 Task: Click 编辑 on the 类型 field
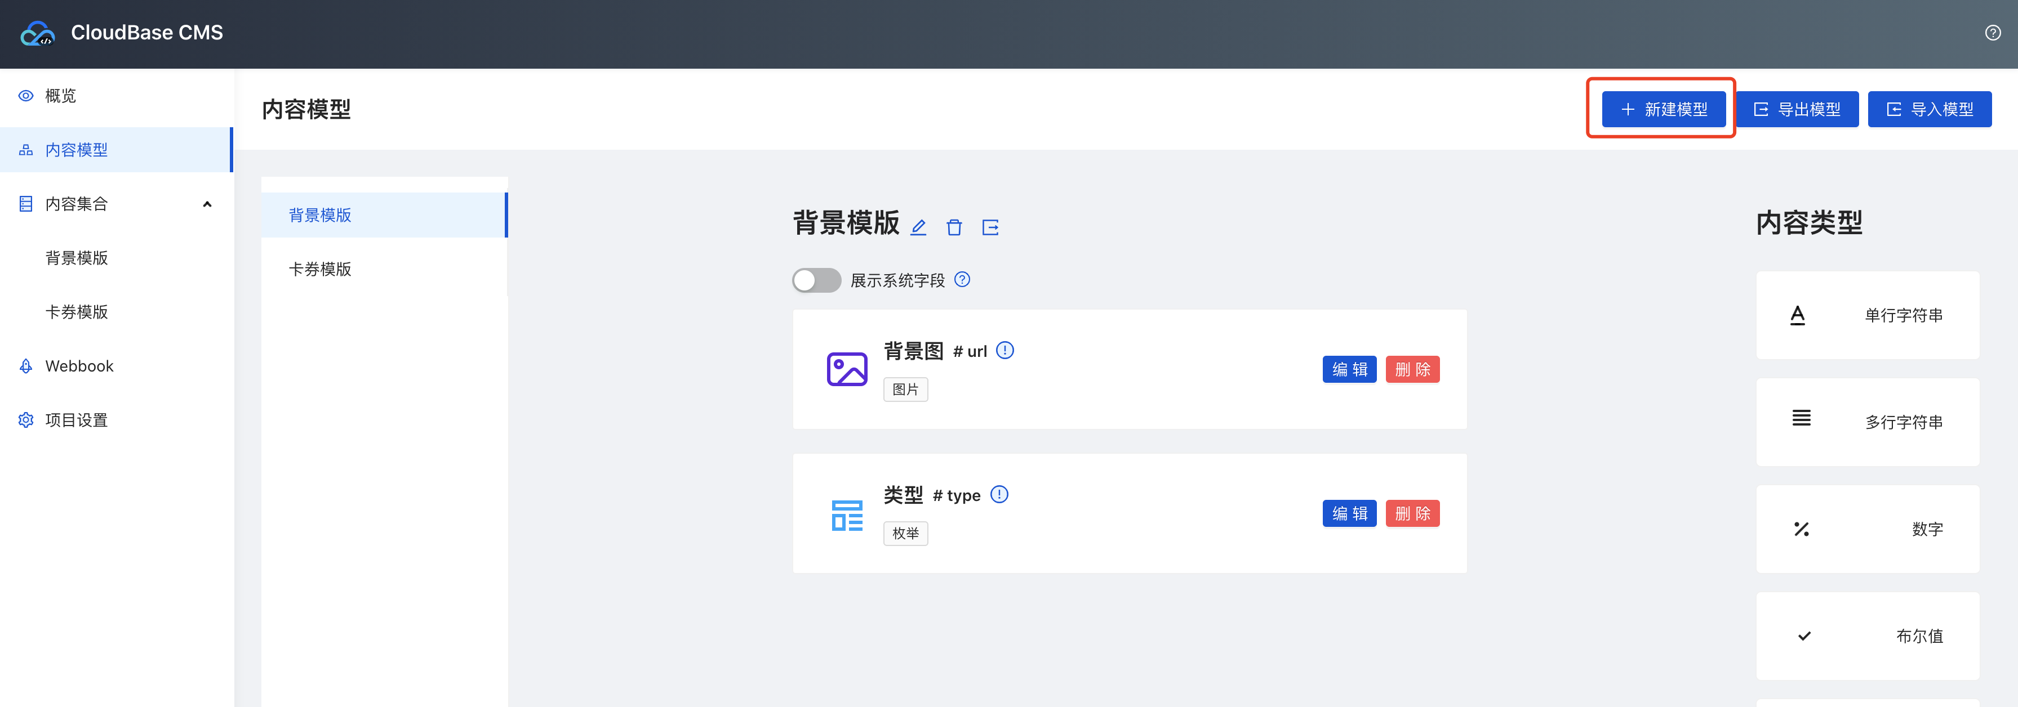click(x=1349, y=513)
